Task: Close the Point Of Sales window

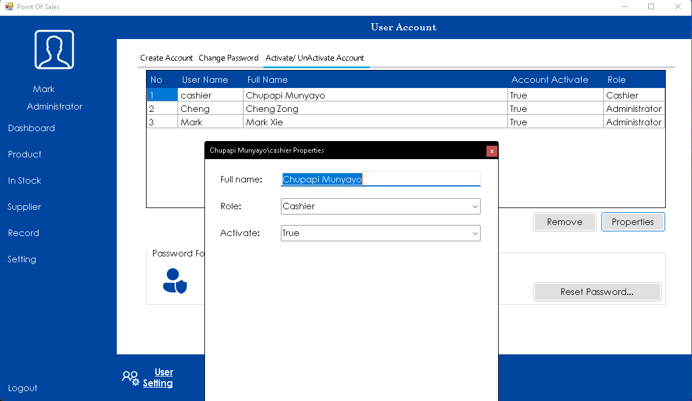Action: [678, 6]
